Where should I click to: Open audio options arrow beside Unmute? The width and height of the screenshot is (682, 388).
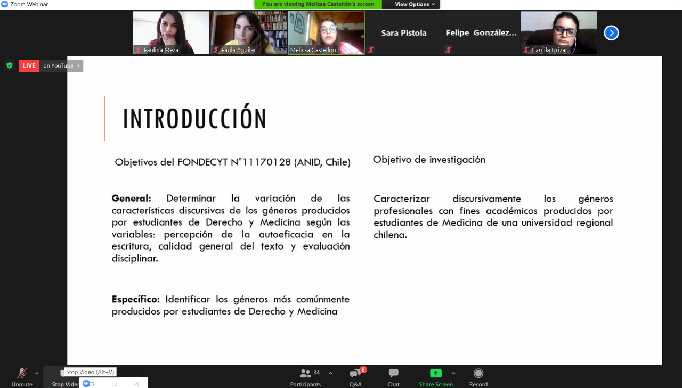tap(37, 373)
